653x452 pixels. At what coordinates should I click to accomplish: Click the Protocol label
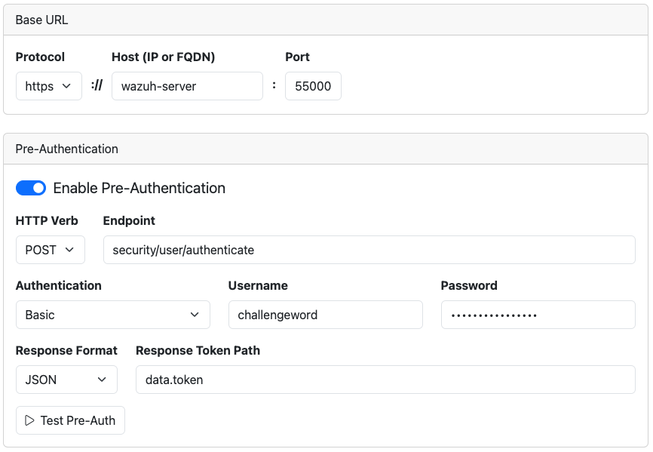point(41,57)
